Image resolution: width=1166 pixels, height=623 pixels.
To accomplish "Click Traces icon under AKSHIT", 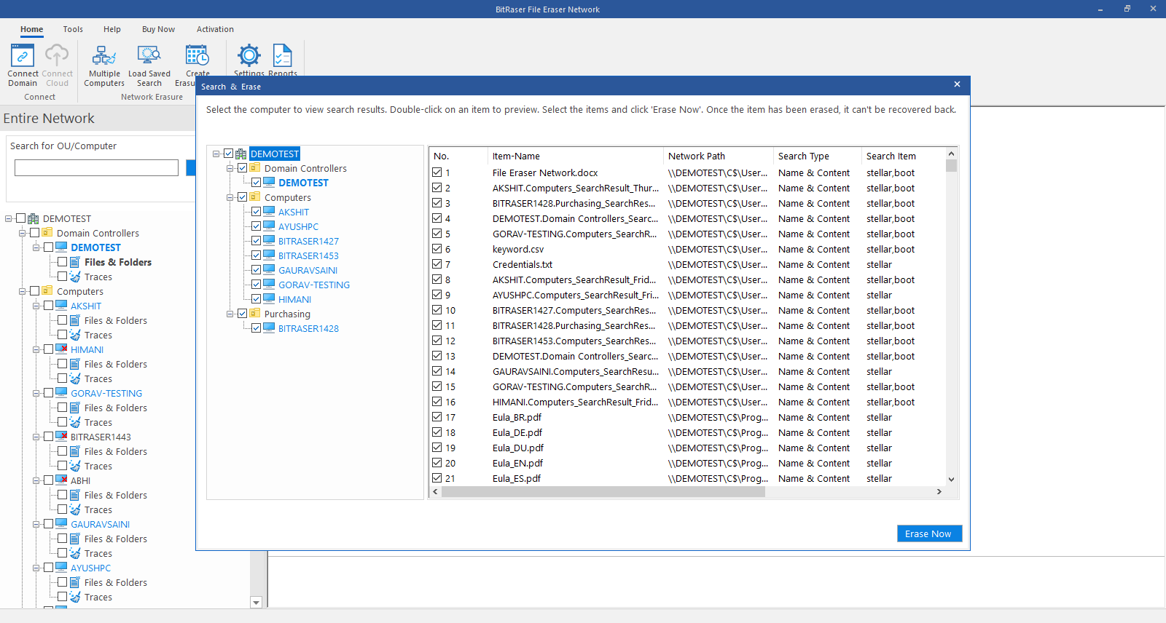I will (x=75, y=335).
